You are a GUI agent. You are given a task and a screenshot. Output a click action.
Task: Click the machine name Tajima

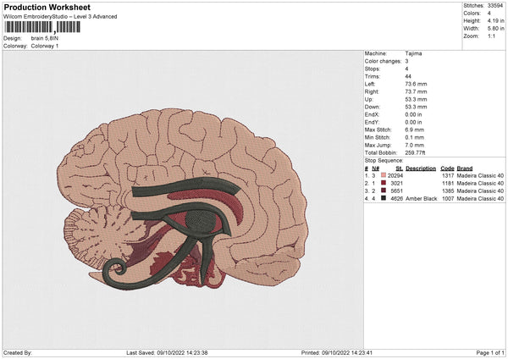tap(413, 53)
